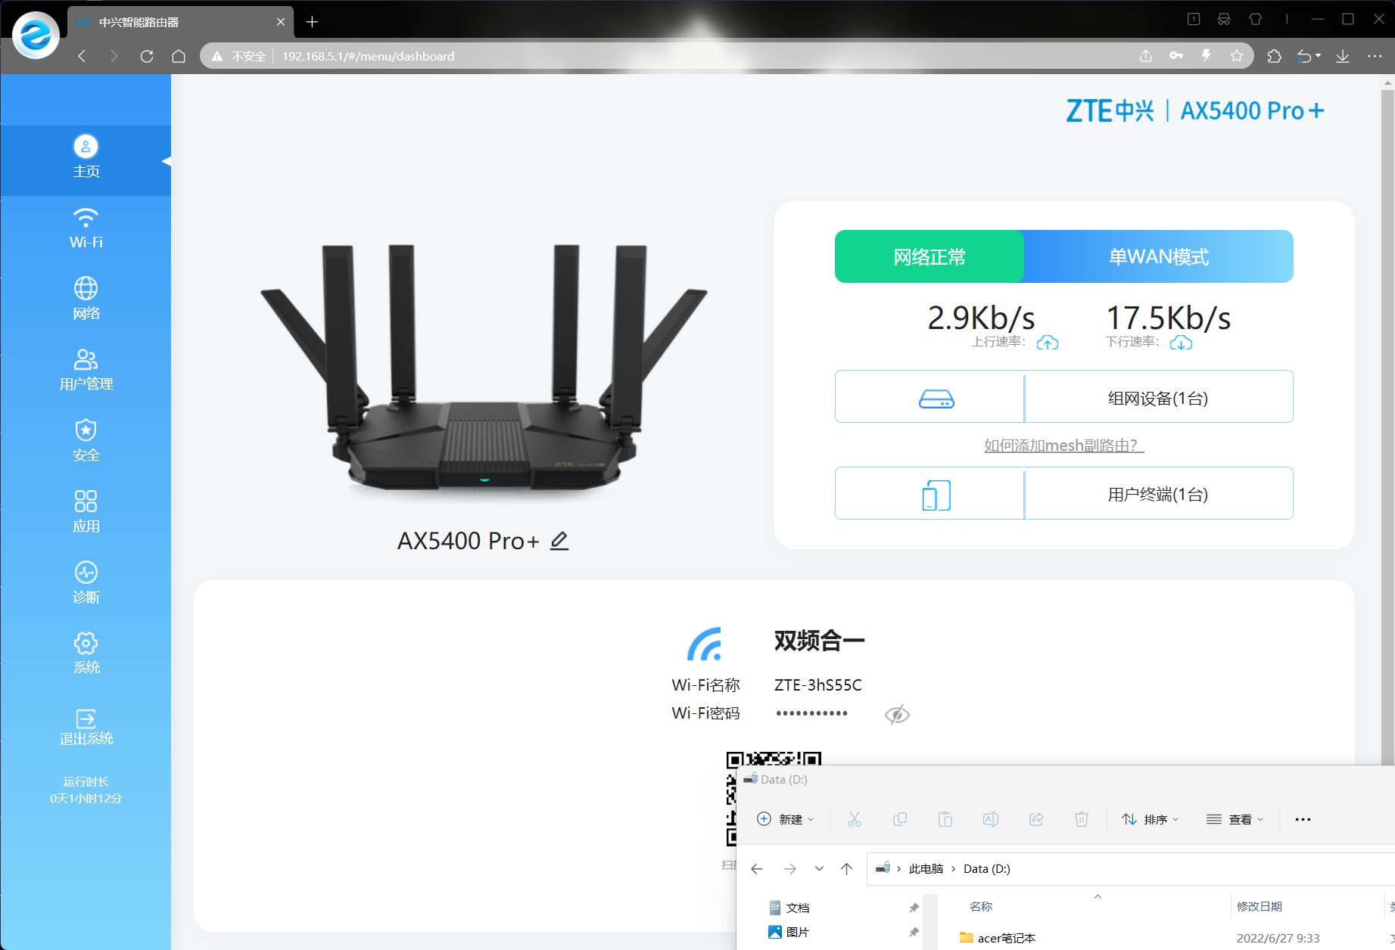Open the 诊断 diagnostics sidebar item
Screen dimensions: 1395x950
(x=86, y=582)
